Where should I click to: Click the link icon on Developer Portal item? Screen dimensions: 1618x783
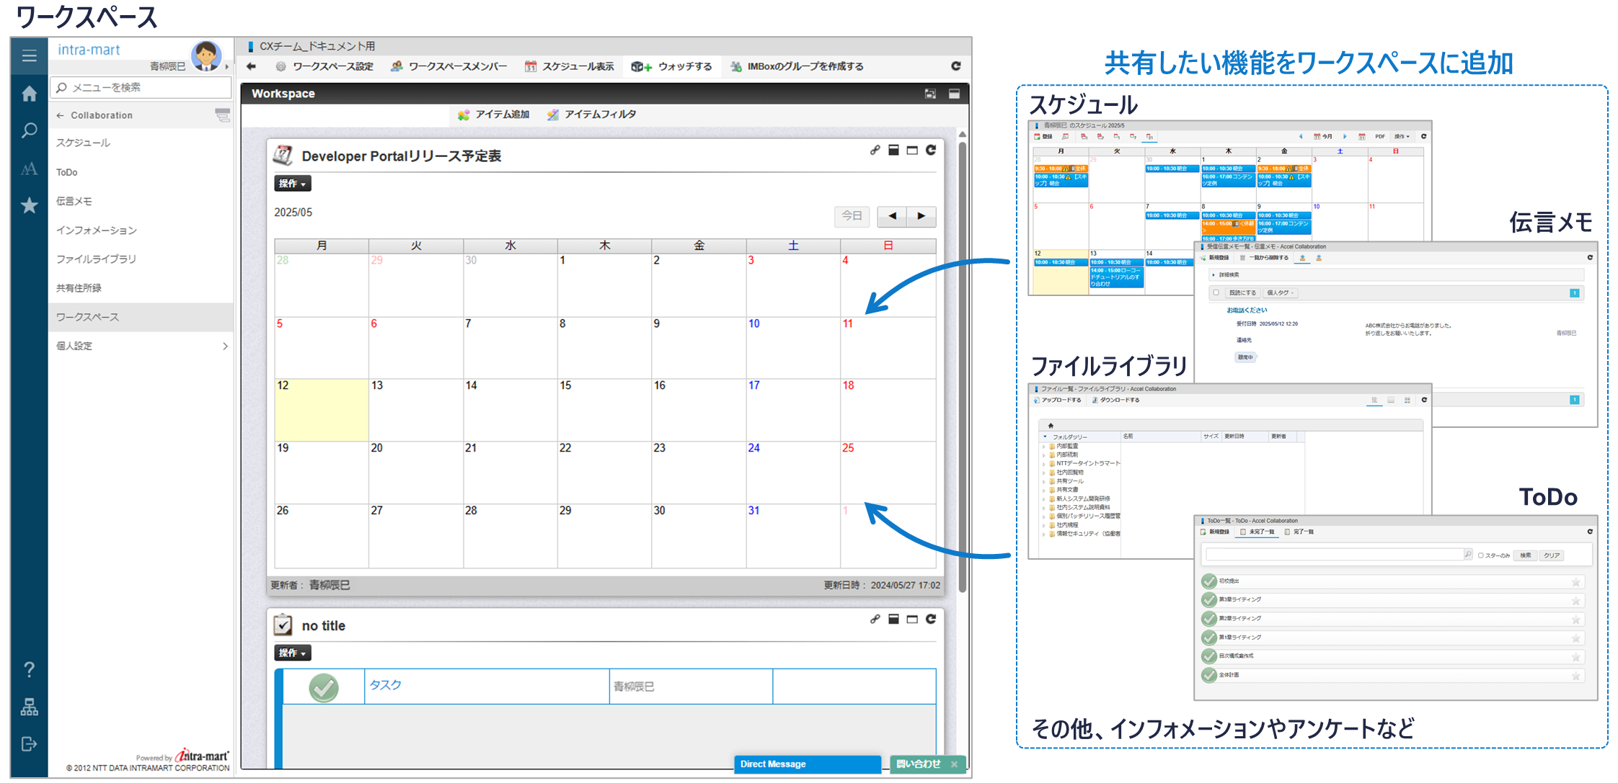pos(875,150)
